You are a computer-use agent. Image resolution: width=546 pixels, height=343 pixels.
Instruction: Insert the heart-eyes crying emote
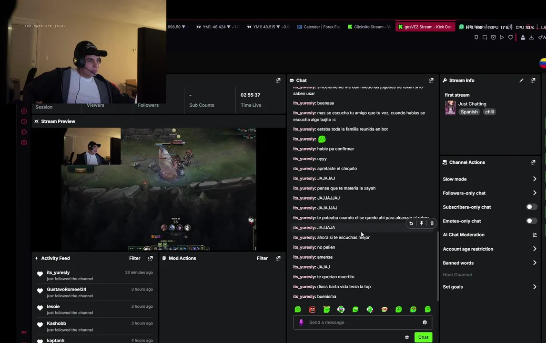(413, 309)
